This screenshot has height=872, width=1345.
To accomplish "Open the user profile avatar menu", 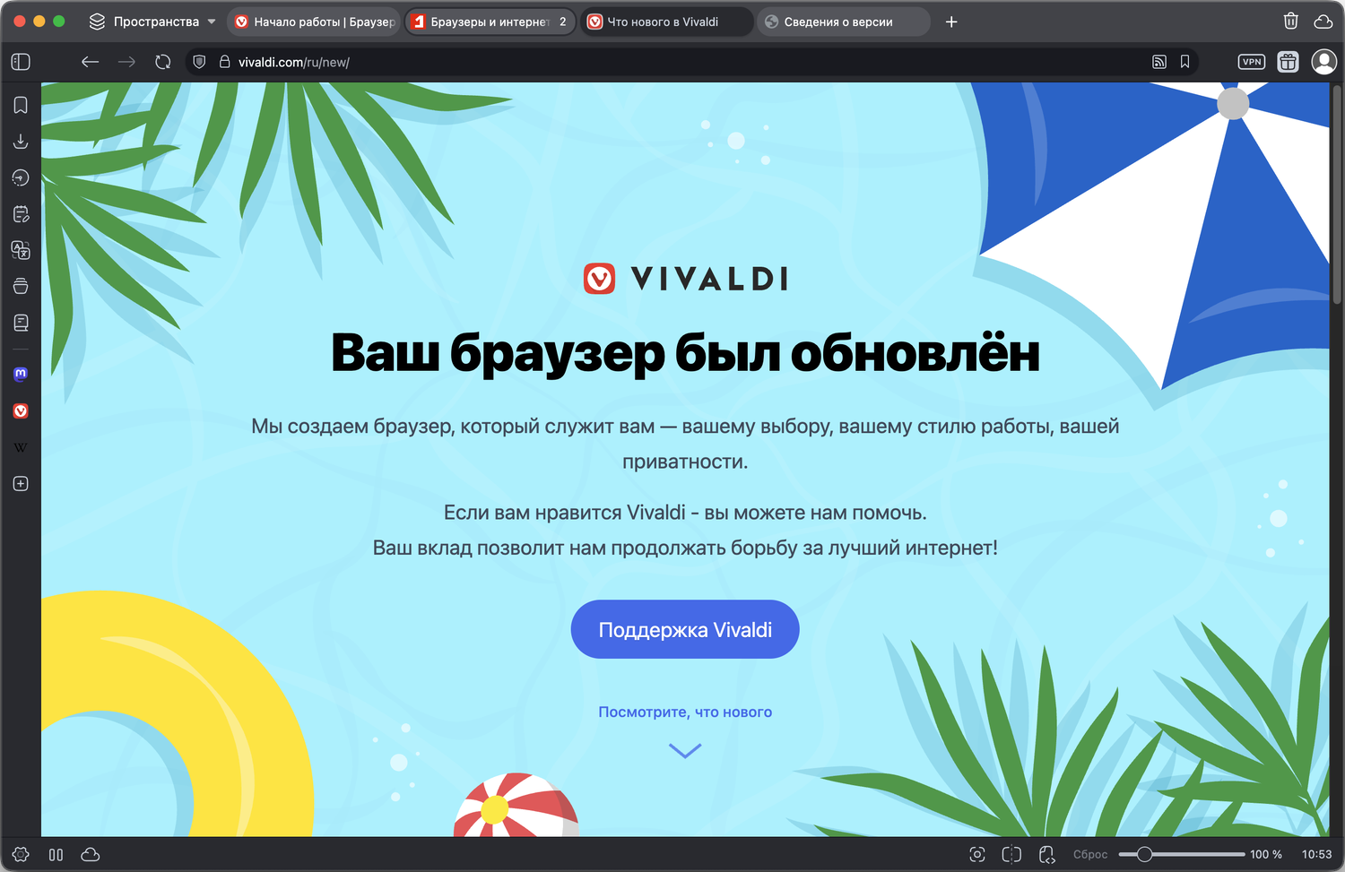I will (1323, 61).
